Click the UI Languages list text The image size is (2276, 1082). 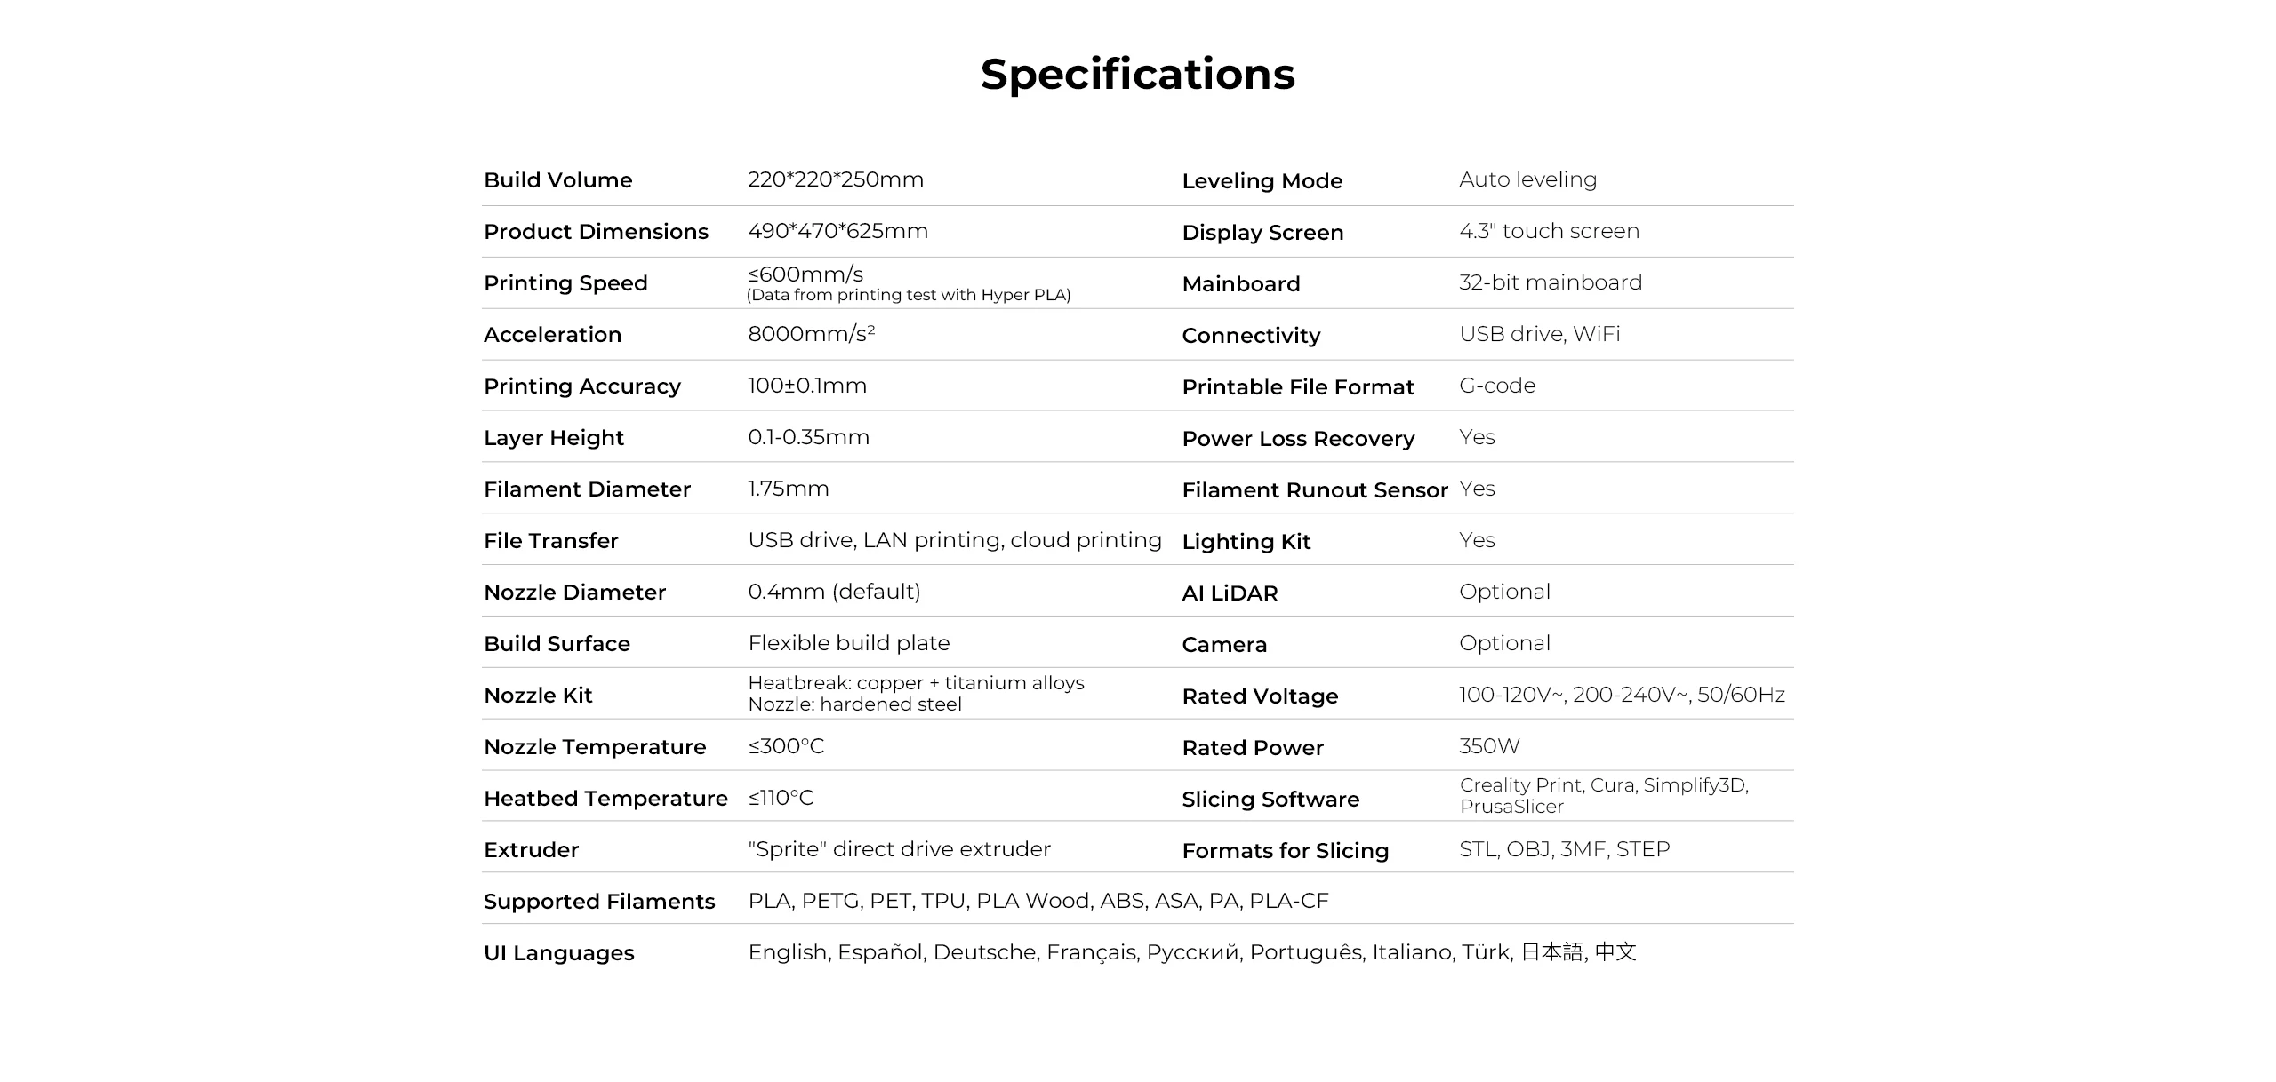[x=1192, y=952]
